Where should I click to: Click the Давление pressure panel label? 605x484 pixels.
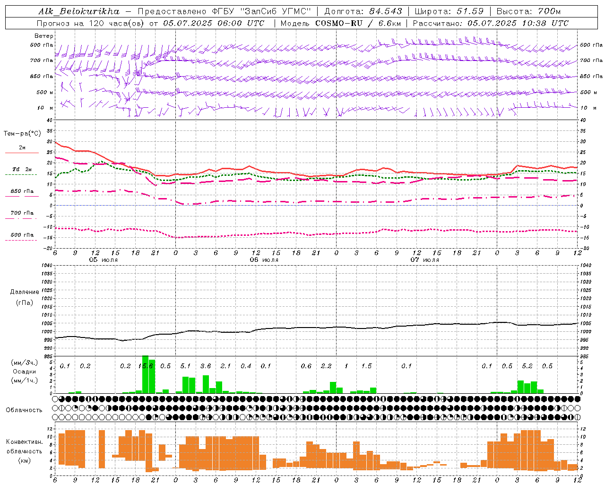tap(25, 292)
